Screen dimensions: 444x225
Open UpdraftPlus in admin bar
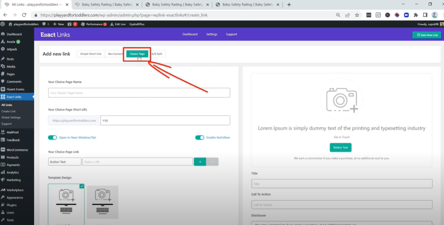coord(137,24)
